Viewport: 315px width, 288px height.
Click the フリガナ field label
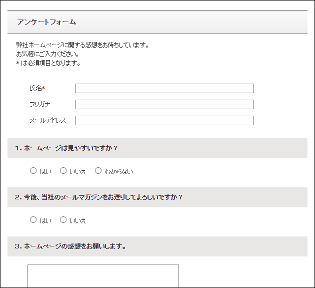pyautogui.click(x=40, y=105)
